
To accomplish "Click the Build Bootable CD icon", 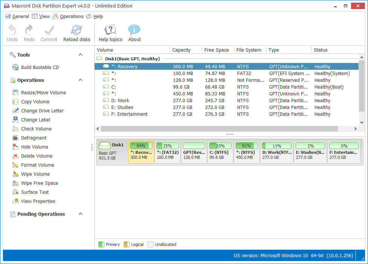I will pos(15,68).
